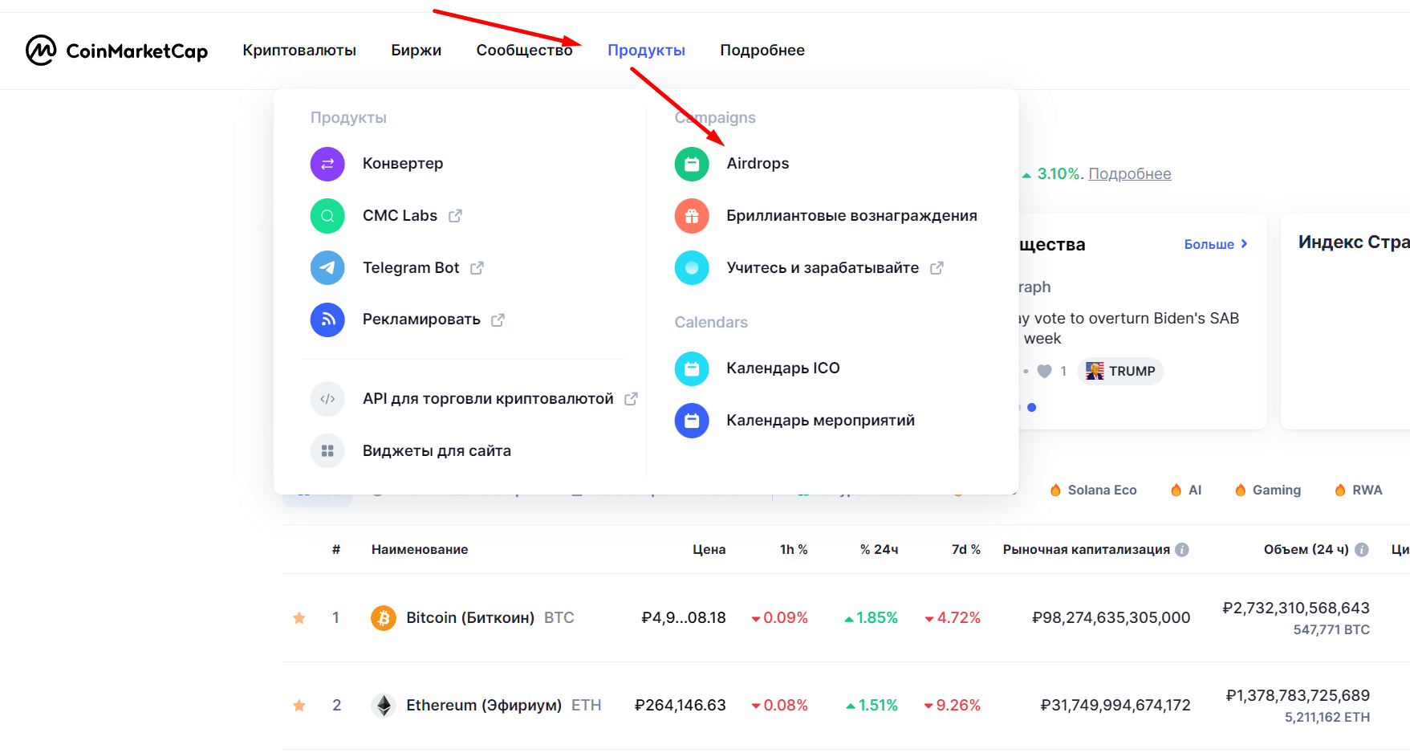Screen dimensions: 1410x753
Task: Open Airdrops in the Campaigns section
Action: 757,163
